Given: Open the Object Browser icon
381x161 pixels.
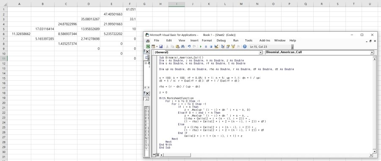Looking at the screenshot, I should coord(233,46).
